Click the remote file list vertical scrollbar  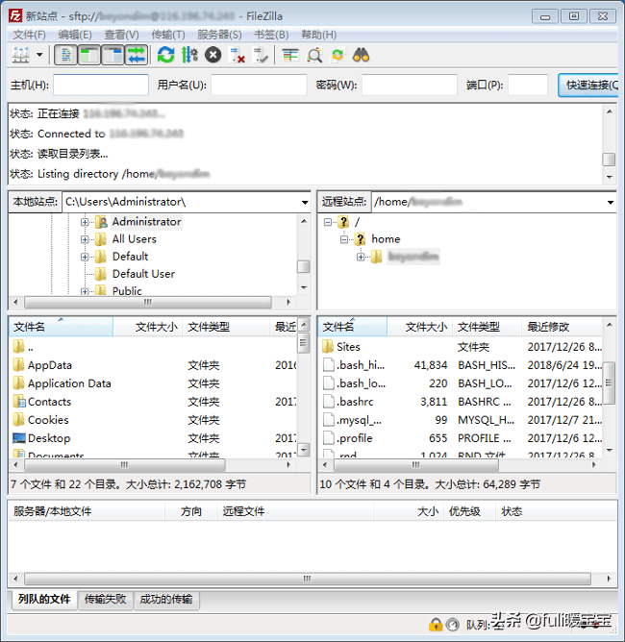click(609, 383)
